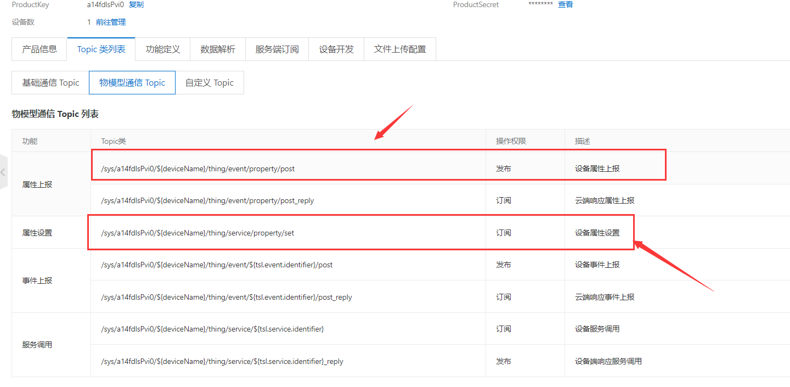The image size is (790, 387).
Task: Open the 自定义 Topic sub-tab
Action: [210, 82]
